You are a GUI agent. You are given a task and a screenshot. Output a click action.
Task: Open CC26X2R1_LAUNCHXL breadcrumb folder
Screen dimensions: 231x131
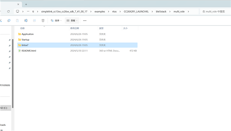[136, 12]
